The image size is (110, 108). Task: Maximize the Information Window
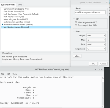99,69
